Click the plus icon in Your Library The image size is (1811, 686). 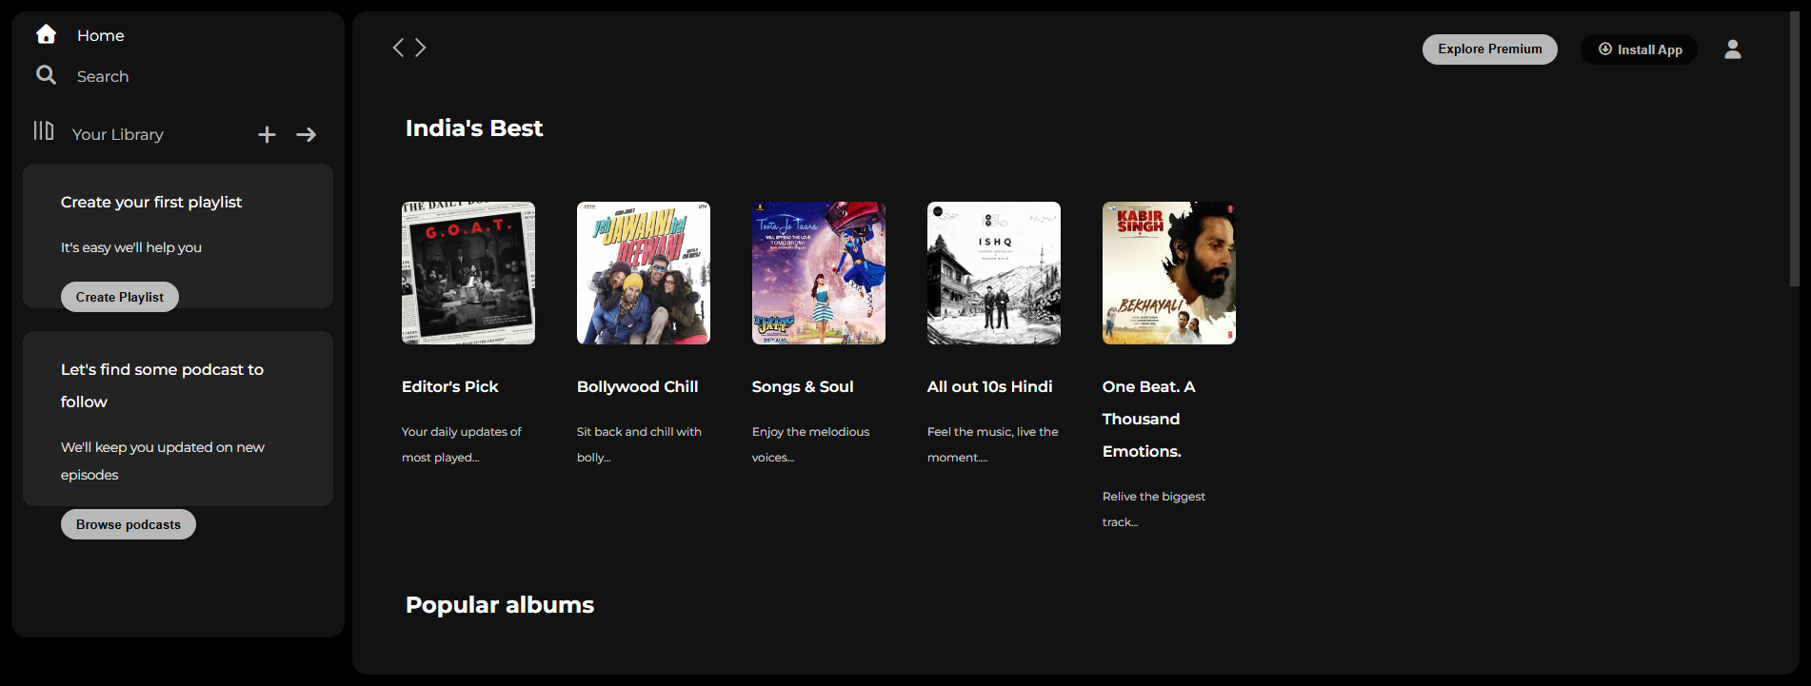tap(267, 135)
